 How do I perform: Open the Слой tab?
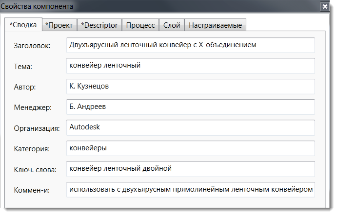172,25
